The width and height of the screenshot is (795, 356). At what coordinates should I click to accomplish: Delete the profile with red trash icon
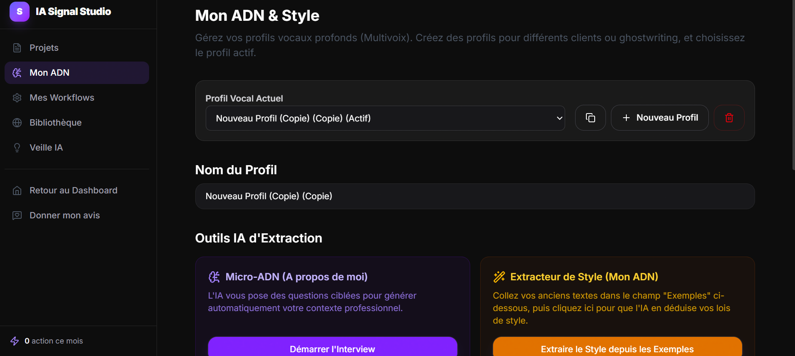coord(729,118)
